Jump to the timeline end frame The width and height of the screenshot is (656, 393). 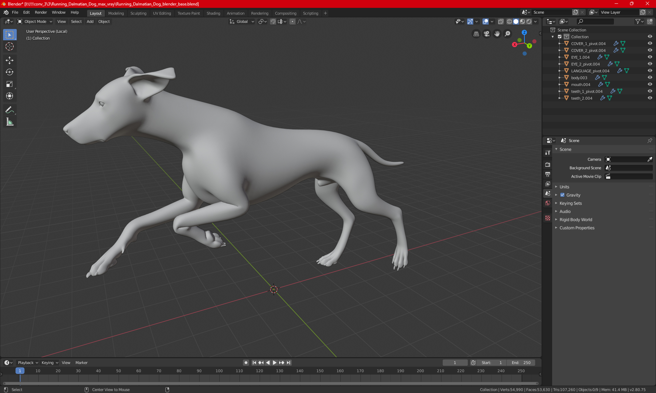click(289, 363)
